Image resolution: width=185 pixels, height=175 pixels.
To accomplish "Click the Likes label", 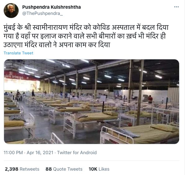I will pos(104,169).
